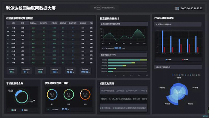The image size is (209, 118).
Task: Toggle the blue bar legend in disinfection chart
Action: (169, 60)
